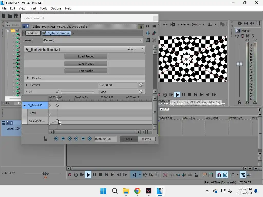Go to last keyframe in FX timeline
Screen dimensions: 263x197
pyautogui.click(x=76, y=139)
